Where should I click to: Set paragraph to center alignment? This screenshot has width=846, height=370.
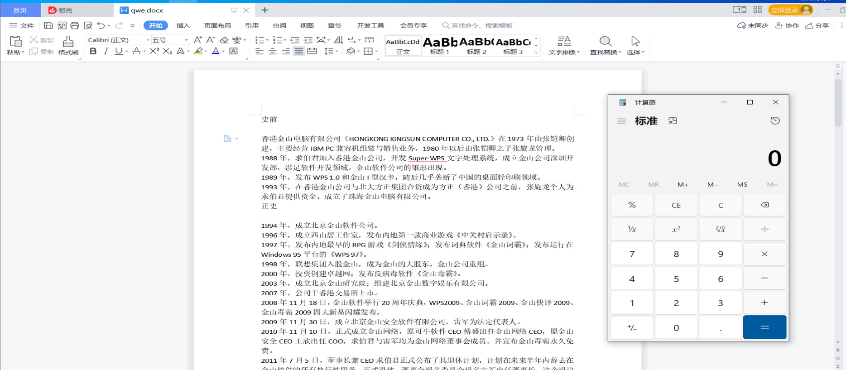click(x=273, y=51)
